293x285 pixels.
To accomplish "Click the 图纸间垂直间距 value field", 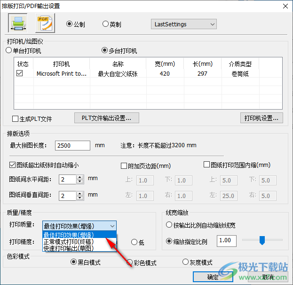I will click(67, 196).
